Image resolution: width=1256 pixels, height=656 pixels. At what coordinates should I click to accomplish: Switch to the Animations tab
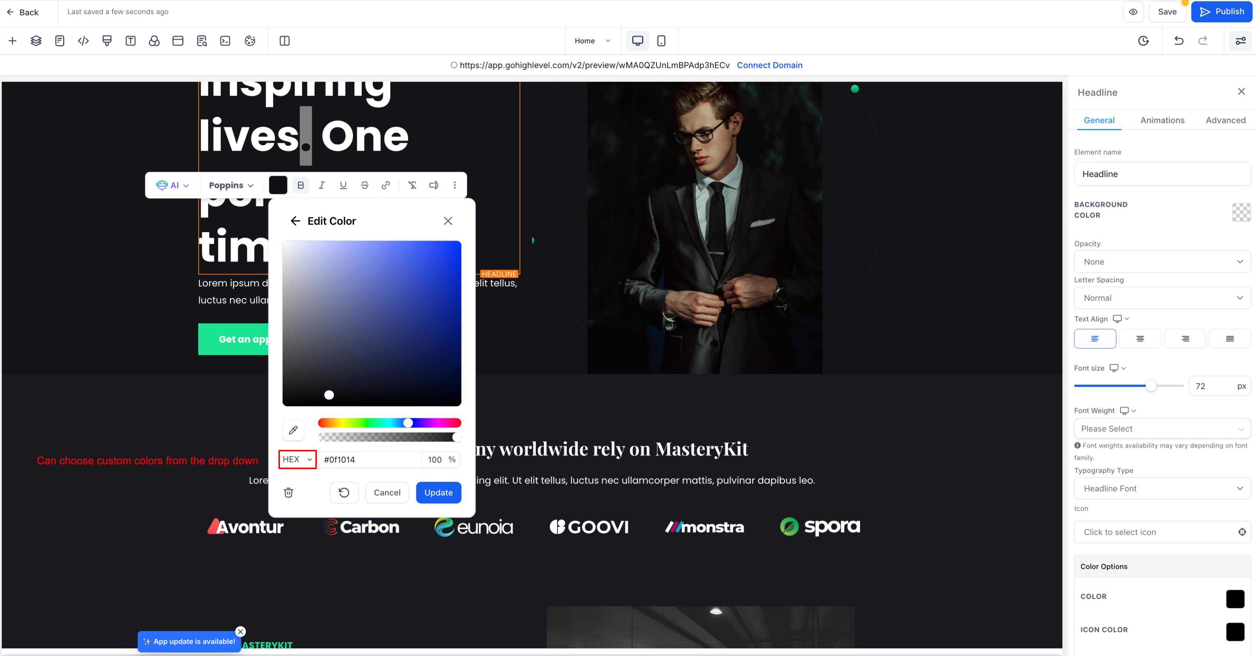tap(1162, 120)
